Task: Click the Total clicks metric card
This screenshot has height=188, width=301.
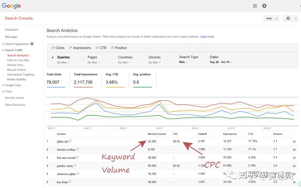Action: [x=55, y=79]
